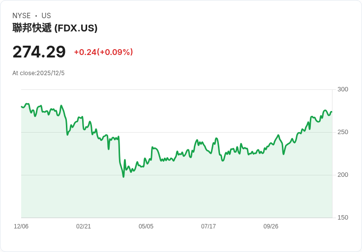This screenshot has width=362, height=252.
Task: Select the 07/17 date label
Action: pyautogui.click(x=209, y=226)
